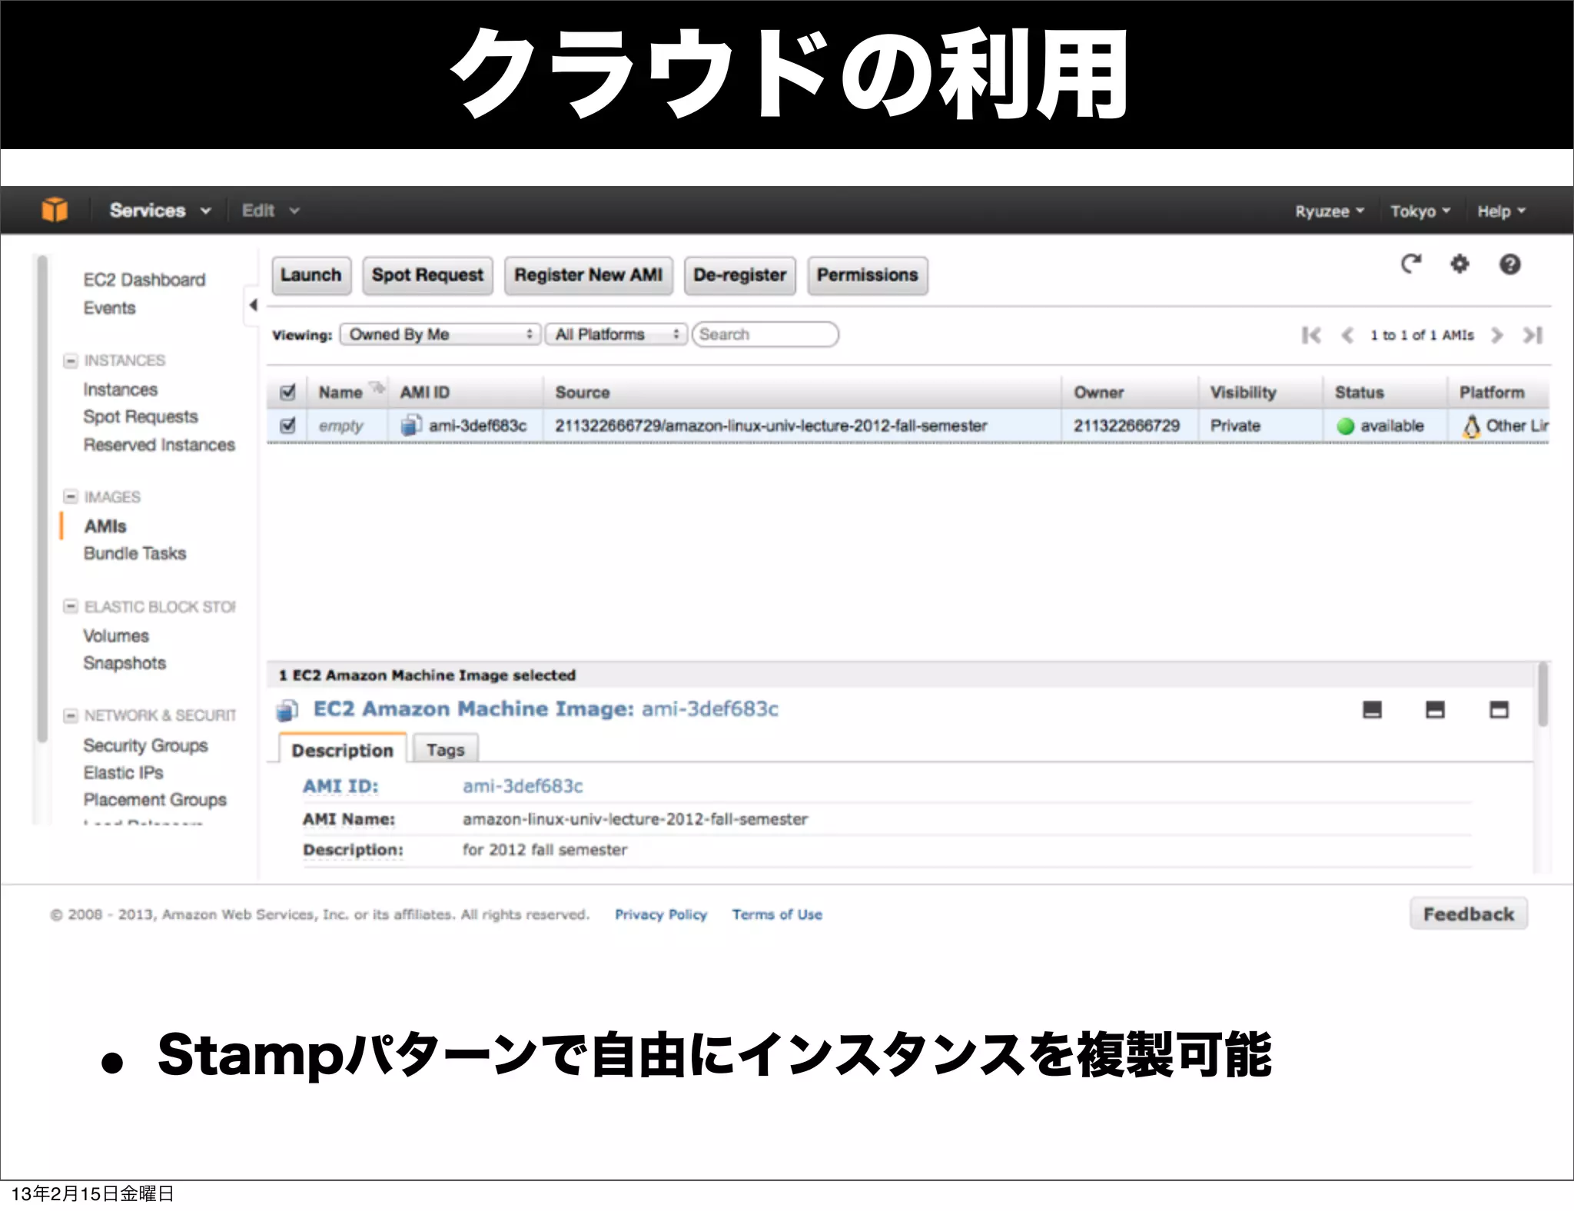Collapse the IMAGES sidebar section
Viewport: 1574px width, 1211px height.
point(71,496)
